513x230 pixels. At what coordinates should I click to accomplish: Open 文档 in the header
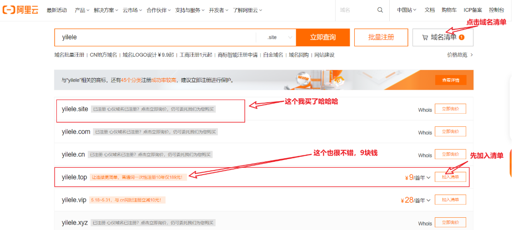(x=429, y=10)
